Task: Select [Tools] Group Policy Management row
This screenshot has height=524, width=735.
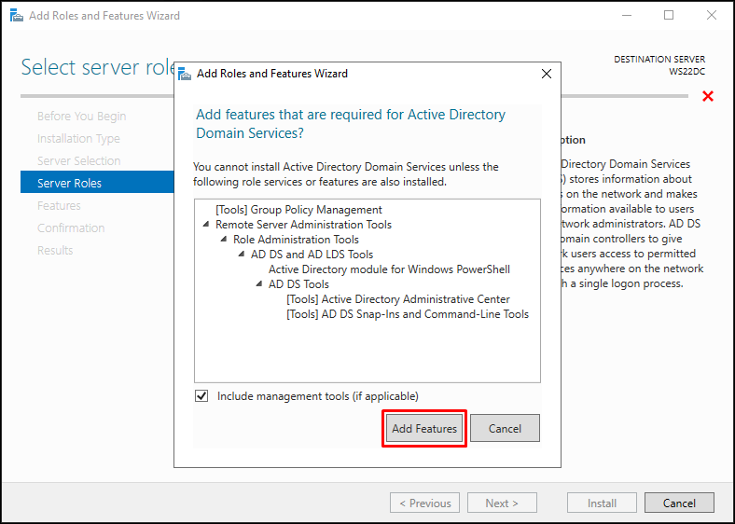Action: [x=298, y=210]
